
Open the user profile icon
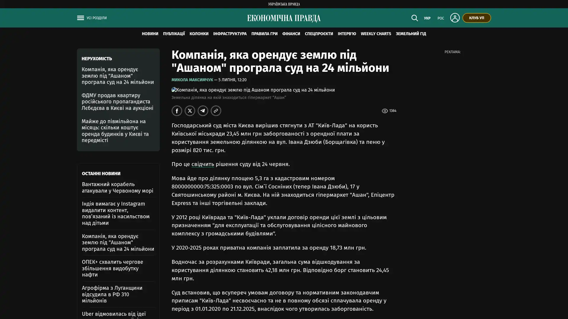455,18
